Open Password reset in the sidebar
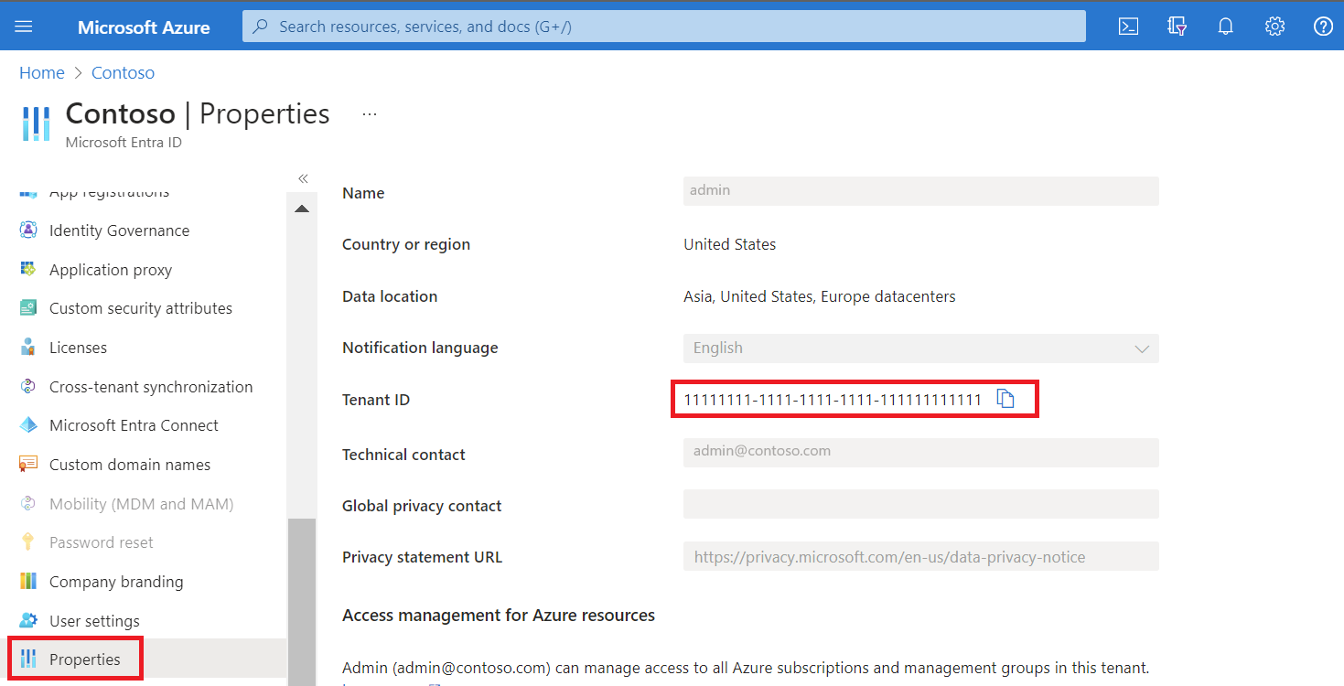The image size is (1344, 686). coord(102,542)
